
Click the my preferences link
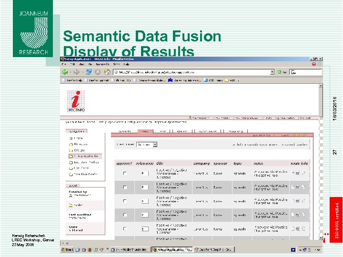246,118
